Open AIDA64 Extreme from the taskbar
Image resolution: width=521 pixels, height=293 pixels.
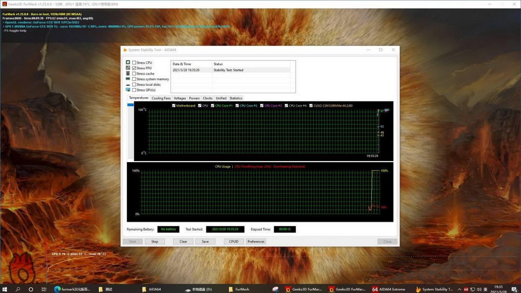389,289
